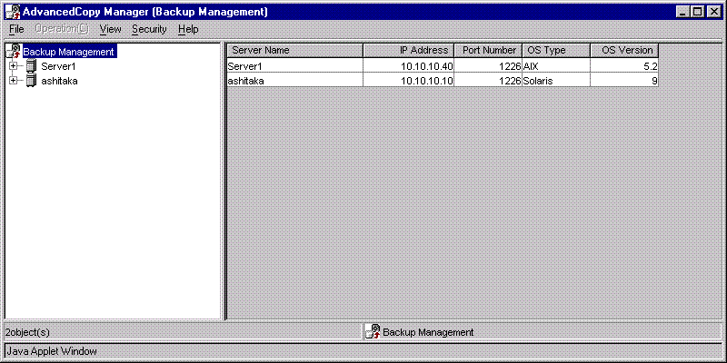Click the ashitaka server icon in tree
This screenshot has height=363, width=727.
point(31,81)
